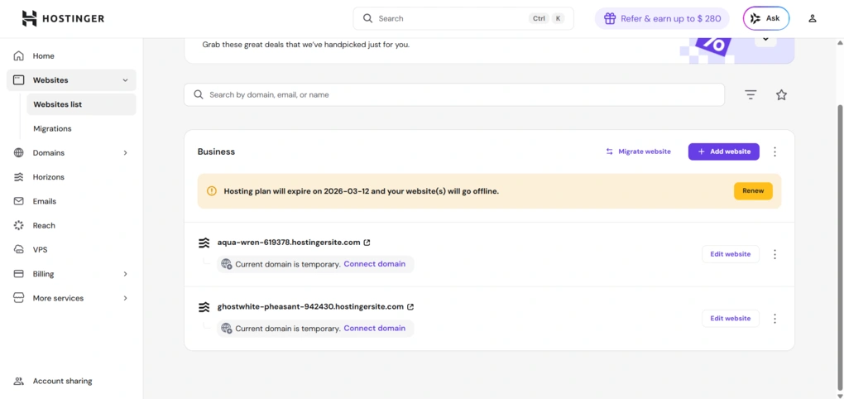
Task: Click the yellow Renew button
Action: coord(753,191)
